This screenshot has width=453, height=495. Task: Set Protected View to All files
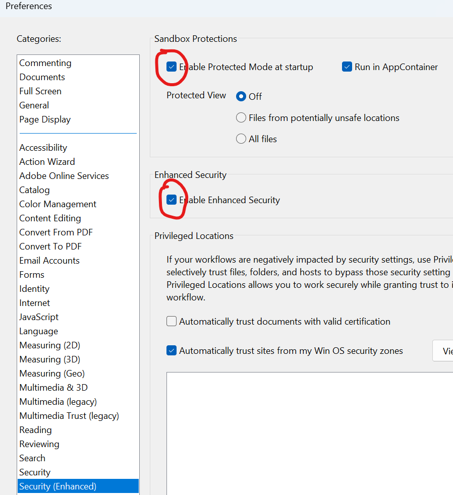pyautogui.click(x=241, y=139)
